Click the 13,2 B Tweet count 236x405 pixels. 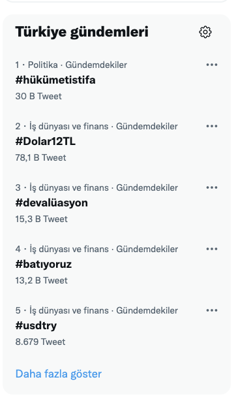pos(41,280)
